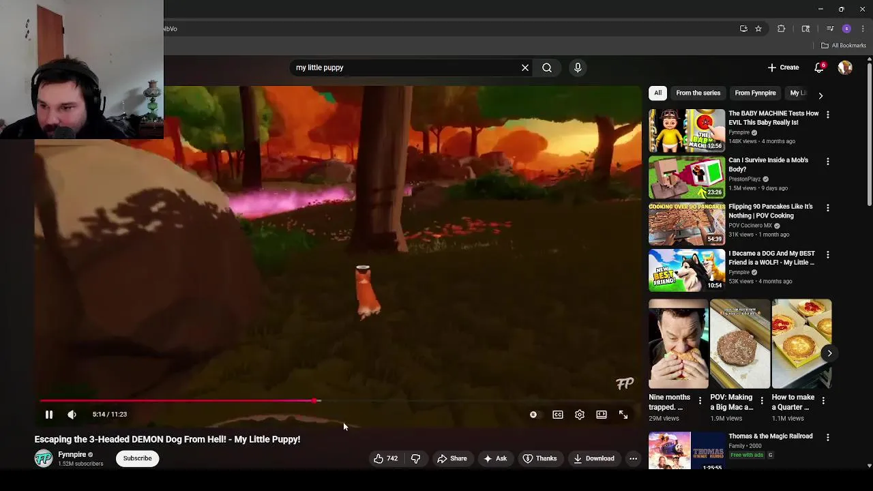Open options for 'POV: Making a Big Mac' Short
Viewport: 873px width, 491px height.
(762, 401)
